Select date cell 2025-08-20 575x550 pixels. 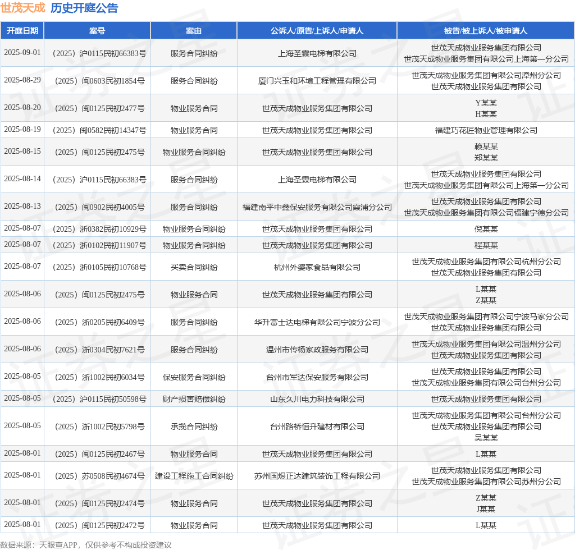pyautogui.click(x=22, y=107)
